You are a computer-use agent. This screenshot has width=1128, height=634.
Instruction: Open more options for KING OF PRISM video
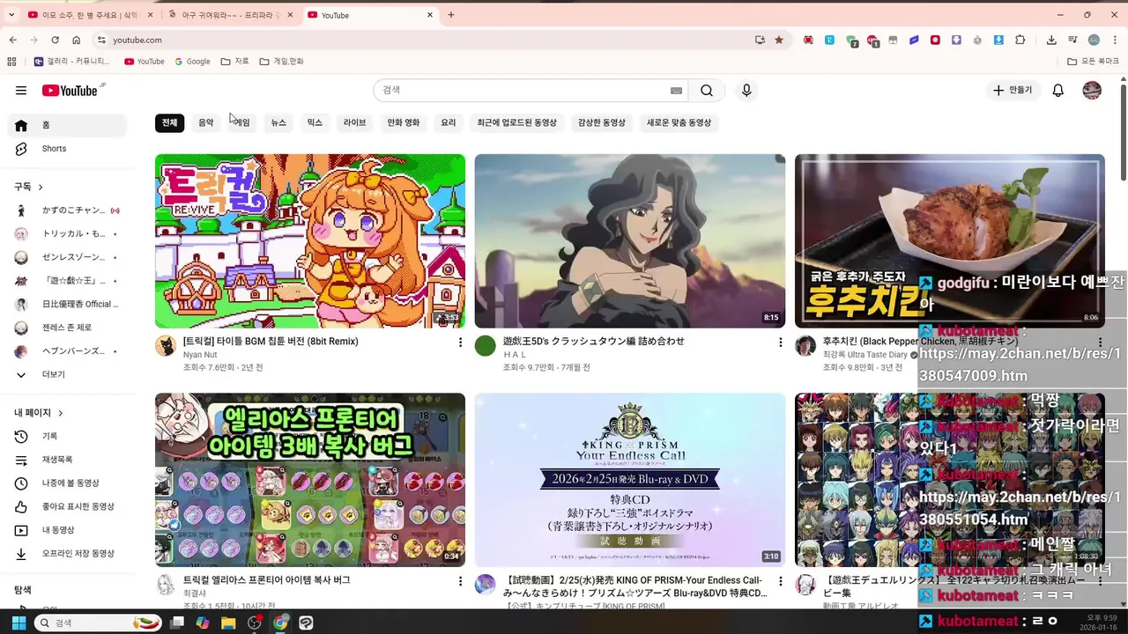pos(780,581)
